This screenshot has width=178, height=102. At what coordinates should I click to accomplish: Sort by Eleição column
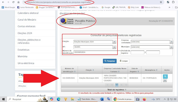[x=90, y=70]
